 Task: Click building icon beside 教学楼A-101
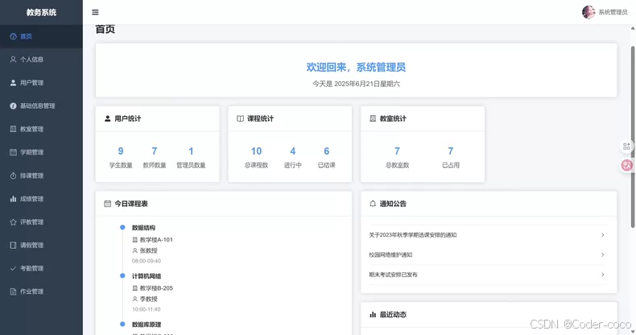(x=135, y=240)
